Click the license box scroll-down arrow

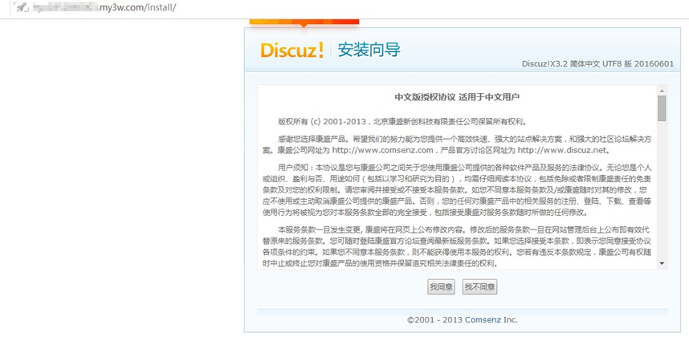point(662,263)
